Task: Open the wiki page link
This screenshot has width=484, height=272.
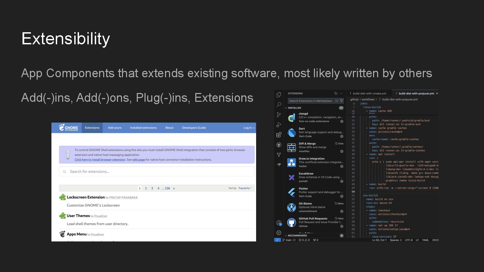Action: (x=138, y=160)
